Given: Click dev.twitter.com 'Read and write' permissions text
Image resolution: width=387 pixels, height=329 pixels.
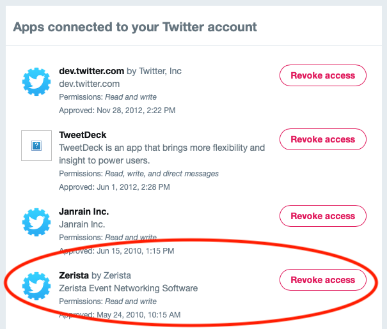Looking at the screenshot, I should 130,97.
